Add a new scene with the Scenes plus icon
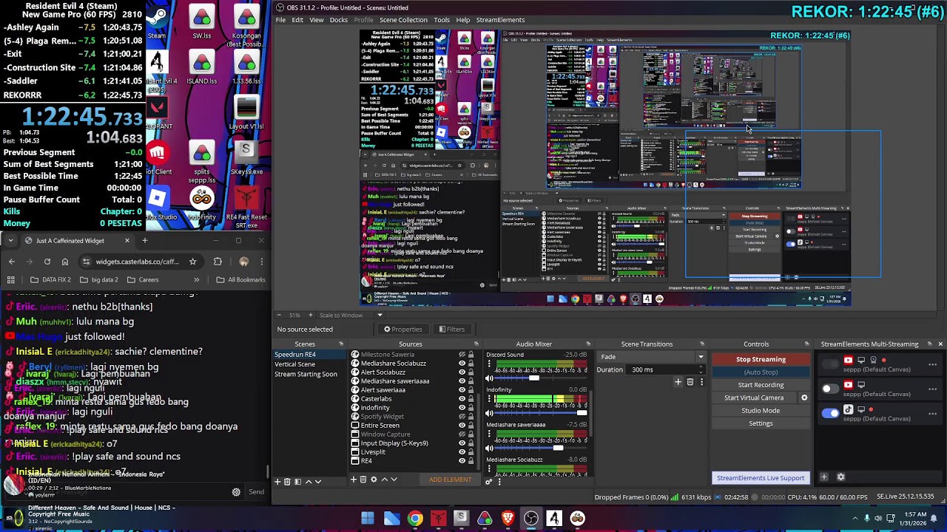This screenshot has width=947, height=532. tap(278, 481)
